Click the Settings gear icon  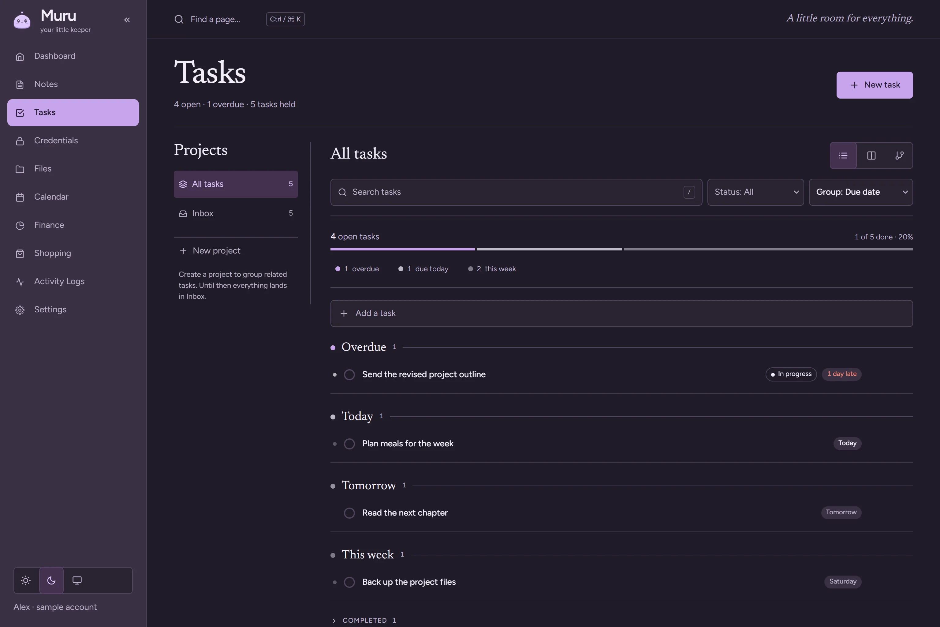pyautogui.click(x=20, y=310)
